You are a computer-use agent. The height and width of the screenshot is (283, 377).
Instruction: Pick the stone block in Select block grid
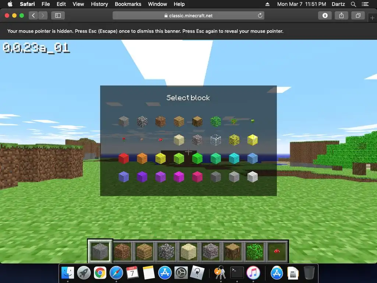click(x=124, y=121)
